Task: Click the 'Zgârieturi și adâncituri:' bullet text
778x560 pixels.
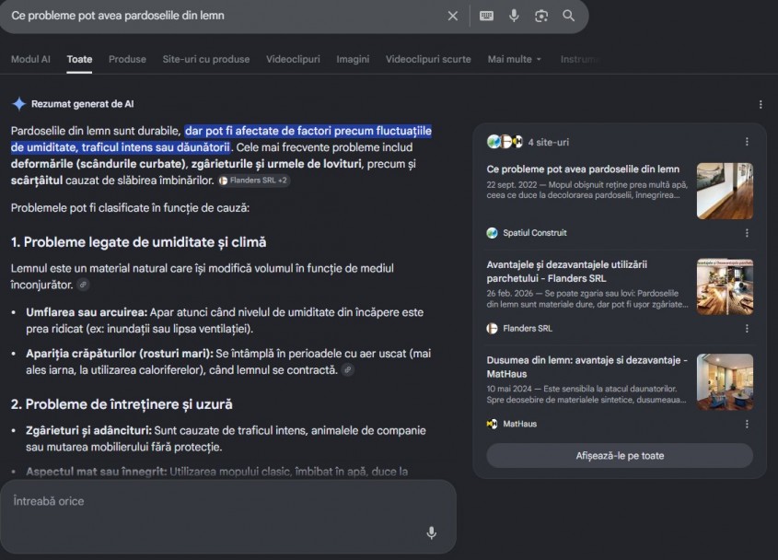Action: point(88,430)
